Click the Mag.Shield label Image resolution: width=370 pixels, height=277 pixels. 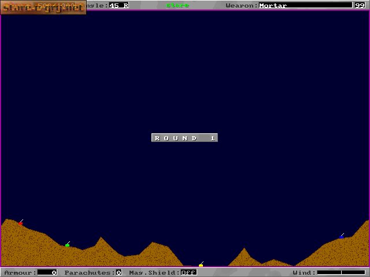click(154, 272)
